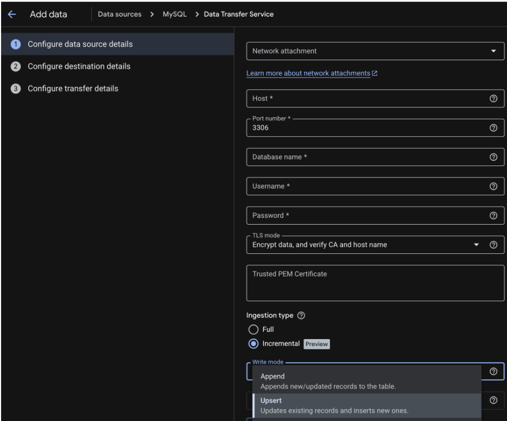The width and height of the screenshot is (507, 421).
Task: Go back using the left arrow icon
Action: (11, 14)
